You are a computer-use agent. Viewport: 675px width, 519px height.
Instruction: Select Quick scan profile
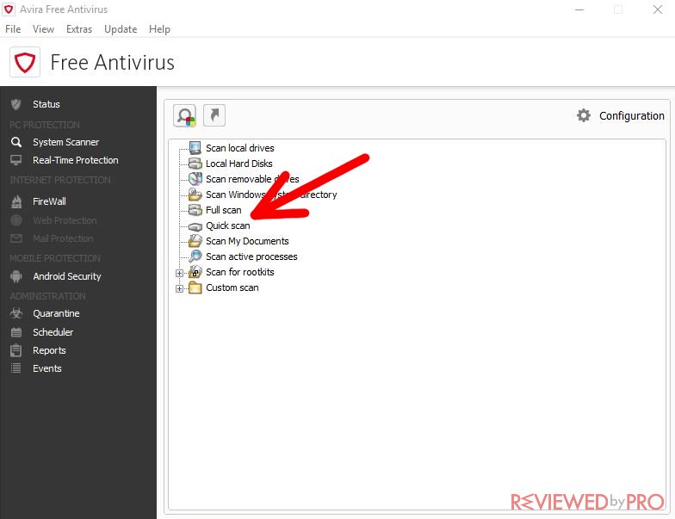pyautogui.click(x=228, y=226)
